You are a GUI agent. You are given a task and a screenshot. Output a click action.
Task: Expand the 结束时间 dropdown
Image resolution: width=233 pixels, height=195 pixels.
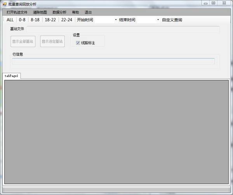tap(158, 20)
